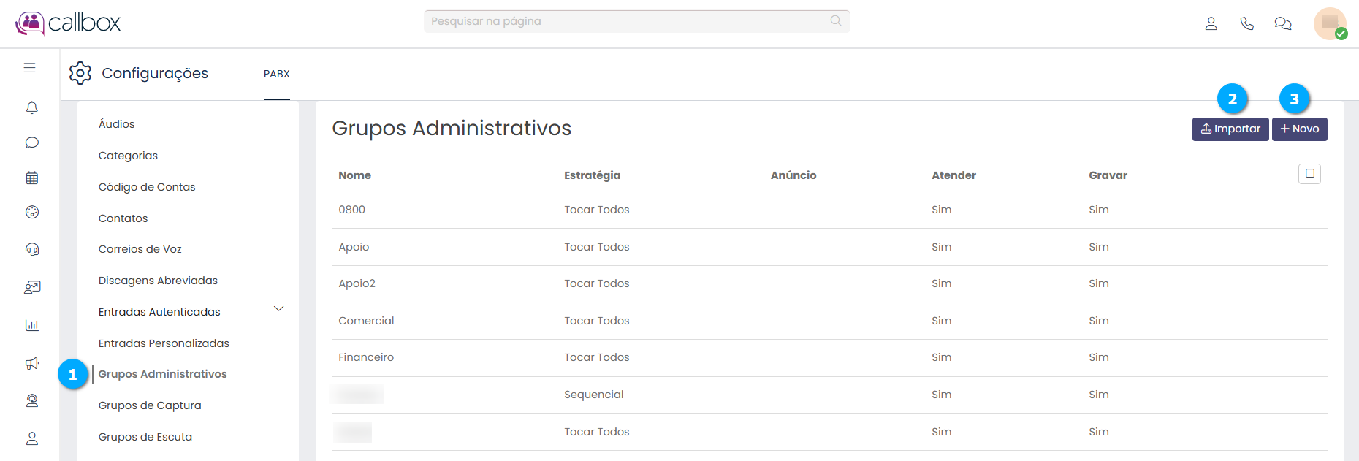This screenshot has height=461, width=1359.
Task: Open the calendar grid sidebar icon
Action: [31, 178]
